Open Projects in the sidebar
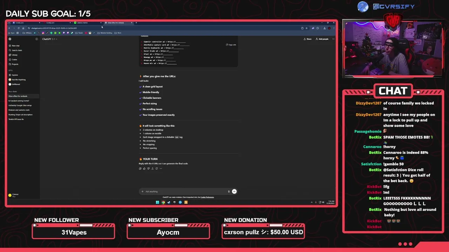Screen dimensions: 449x252 pyautogui.click(x=14, y=64)
